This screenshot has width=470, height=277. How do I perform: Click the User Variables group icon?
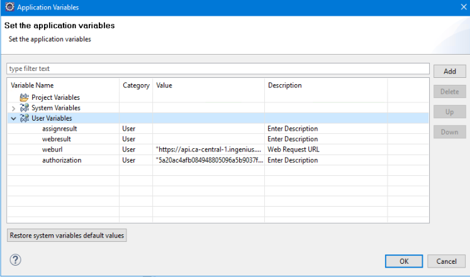tap(25, 118)
